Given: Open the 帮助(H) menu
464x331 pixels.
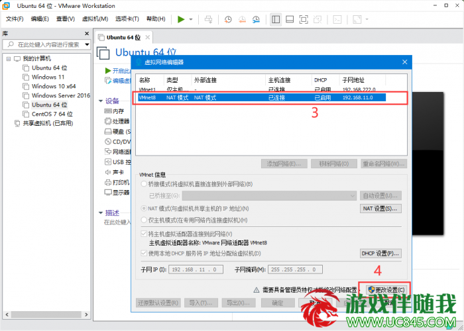Looking at the screenshot, I should pyautogui.click(x=156, y=19).
